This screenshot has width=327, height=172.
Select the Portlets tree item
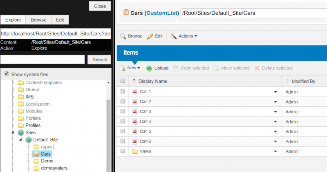click(33, 118)
